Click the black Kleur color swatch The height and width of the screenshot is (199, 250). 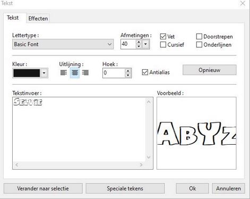pyautogui.click(x=27, y=73)
